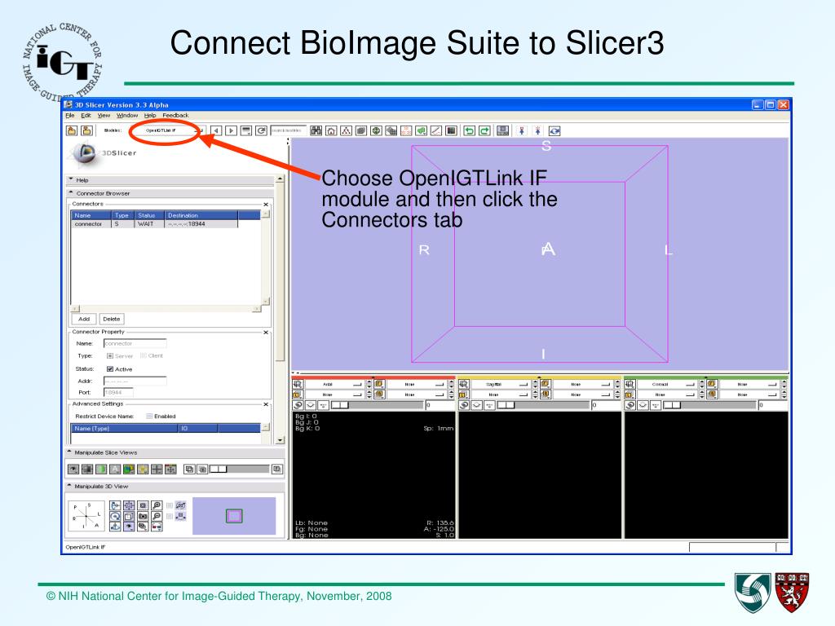Image resolution: width=835 pixels, height=626 pixels.
Task: Click the Status column header
Action: coord(149,215)
